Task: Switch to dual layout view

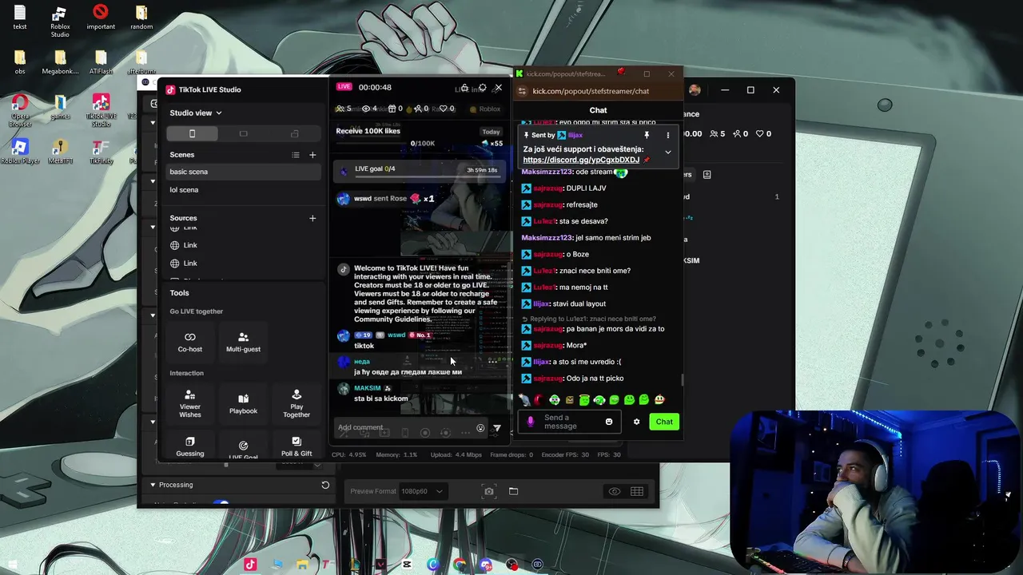Action: coord(294,133)
